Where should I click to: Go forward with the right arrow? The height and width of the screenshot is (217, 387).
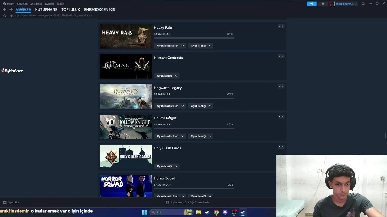pos(11,9)
